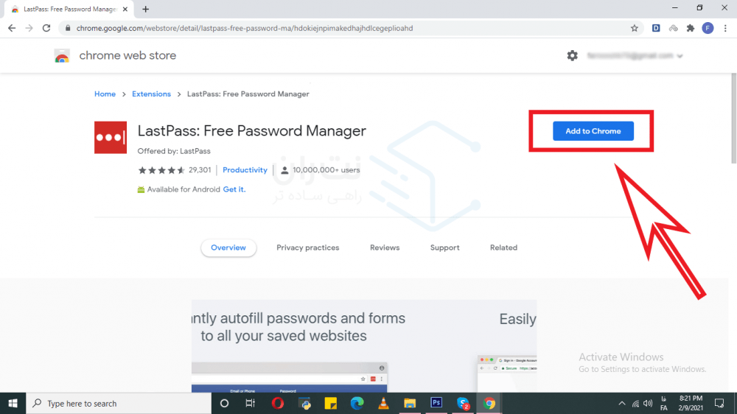This screenshot has width=737, height=414.
Task: Launch VLC media player from taskbar
Action: (383, 403)
